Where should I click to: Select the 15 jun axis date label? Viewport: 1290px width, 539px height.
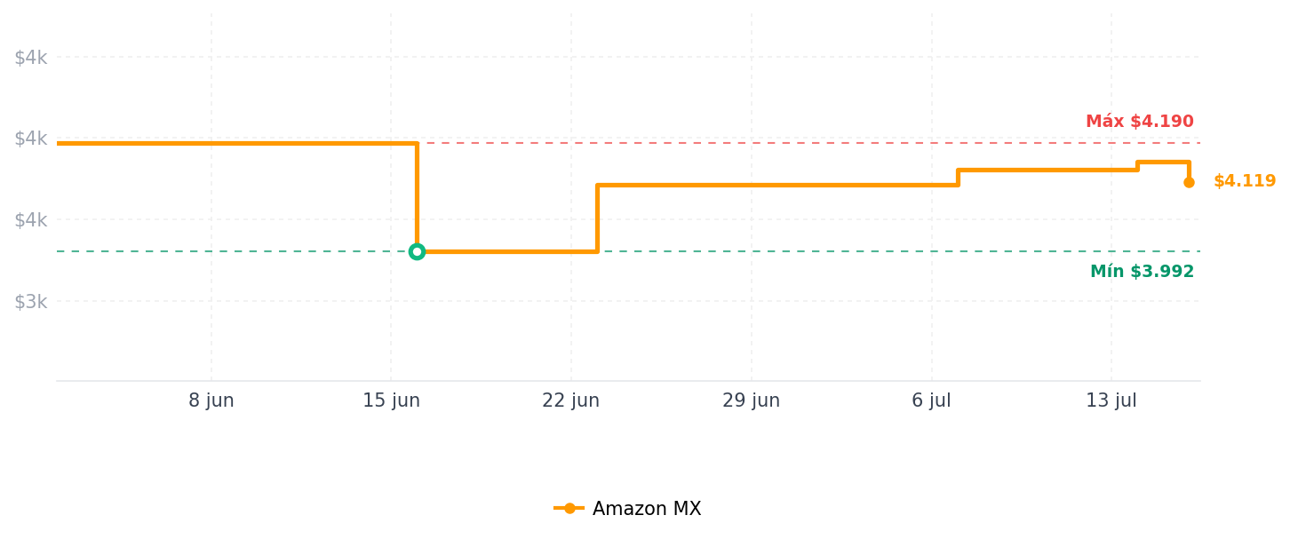pyautogui.click(x=391, y=401)
